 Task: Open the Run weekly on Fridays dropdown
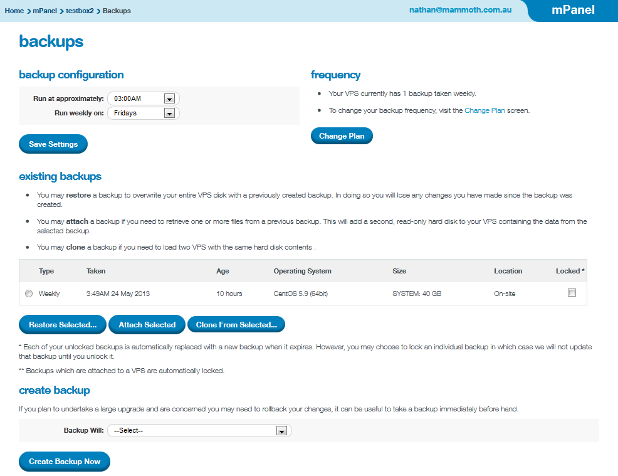click(144, 114)
